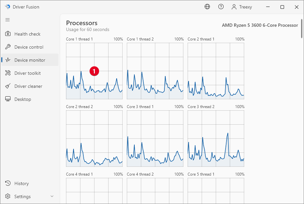The width and height of the screenshot is (304, 204).
Task: Expand the Settings chevron
Action: pyautogui.click(x=52, y=196)
